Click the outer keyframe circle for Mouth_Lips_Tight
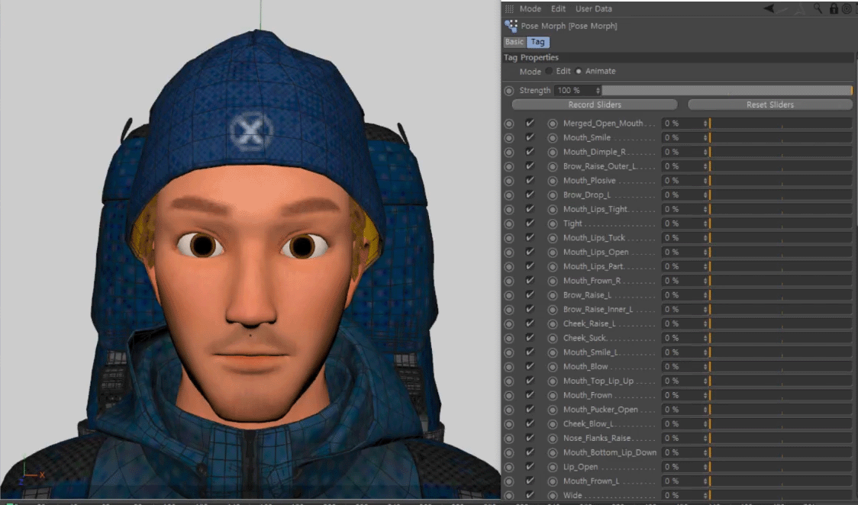858x505 pixels. 509,209
